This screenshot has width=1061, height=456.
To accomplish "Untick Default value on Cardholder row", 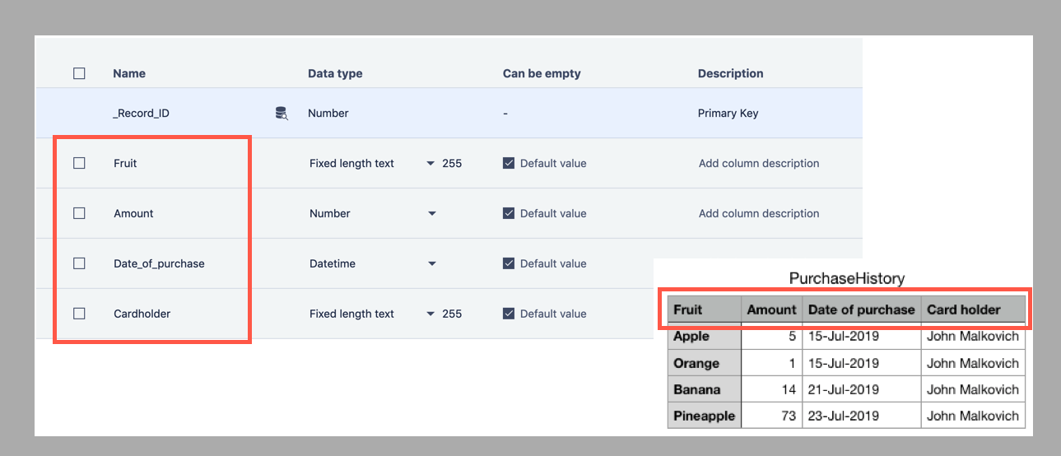I will [x=509, y=314].
